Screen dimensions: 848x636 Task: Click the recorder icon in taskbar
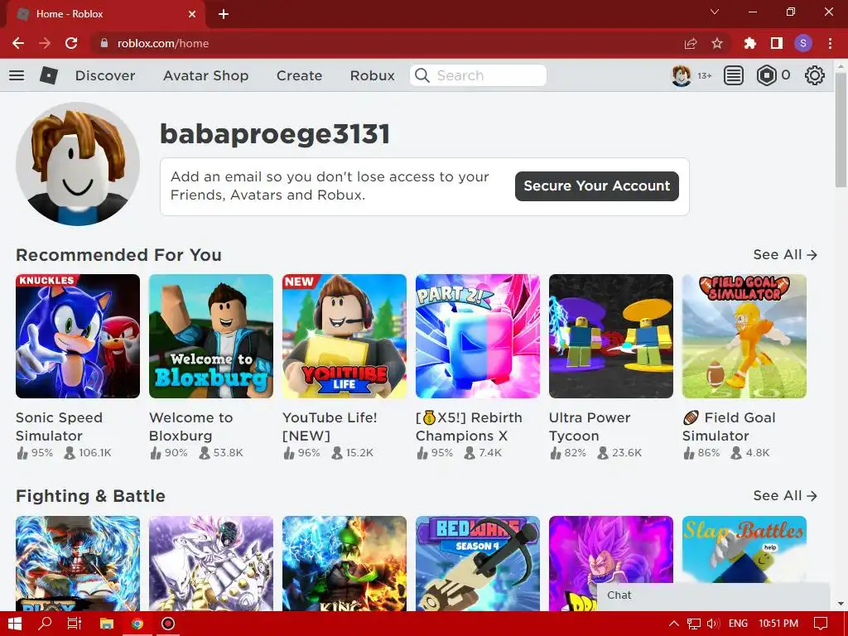click(x=168, y=624)
